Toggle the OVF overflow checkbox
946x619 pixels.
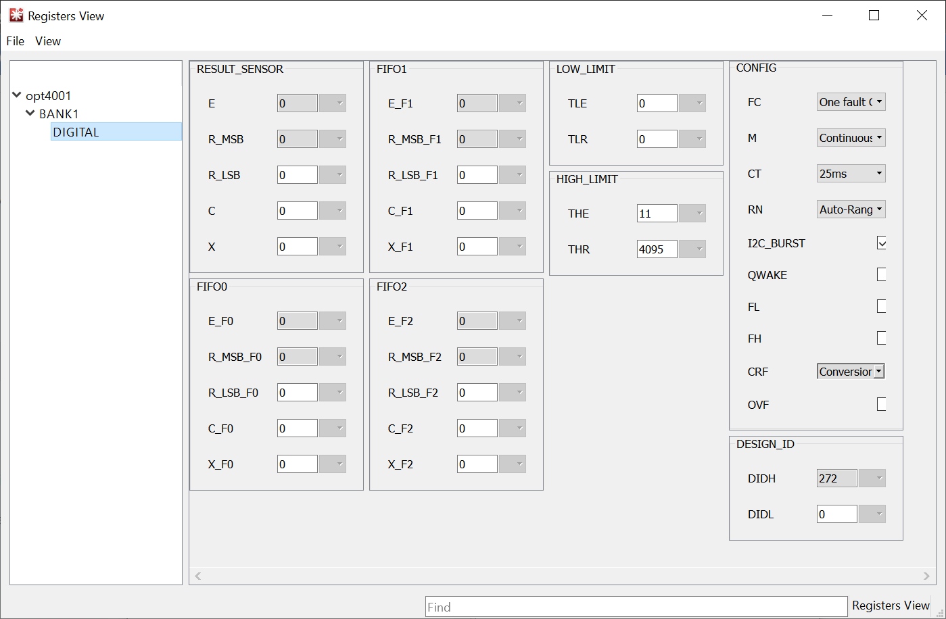[x=881, y=404]
